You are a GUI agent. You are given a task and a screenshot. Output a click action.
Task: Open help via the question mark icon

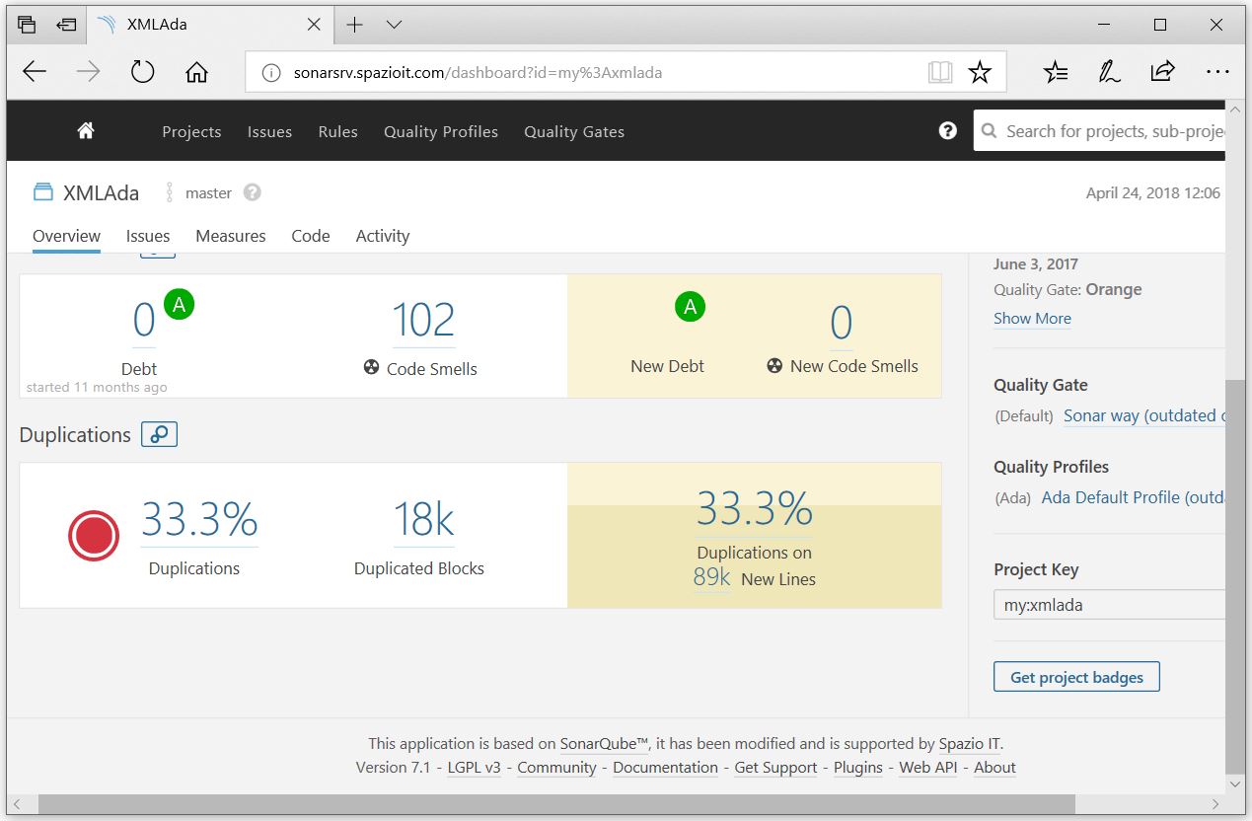coord(947,129)
